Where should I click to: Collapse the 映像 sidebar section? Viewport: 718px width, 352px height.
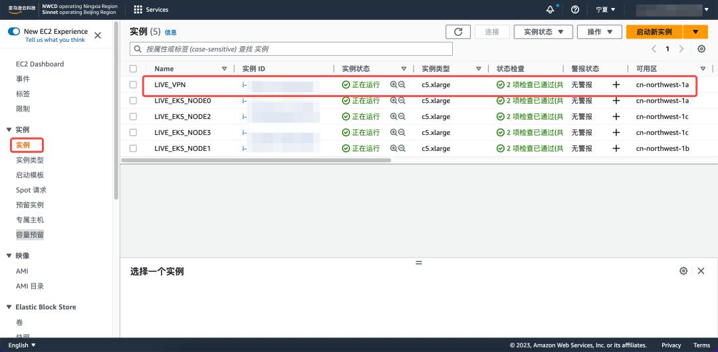click(x=9, y=256)
